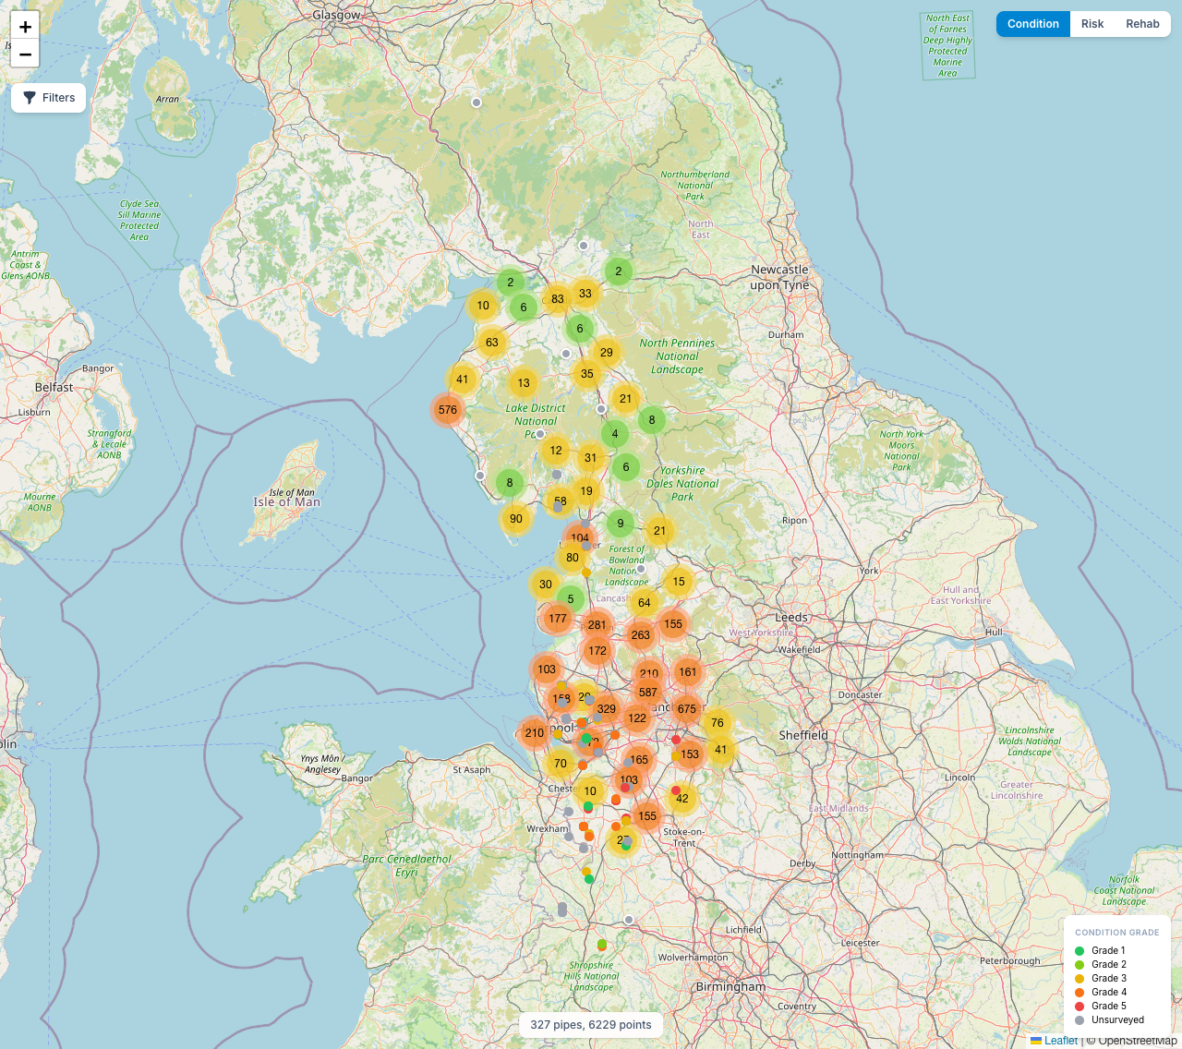Select the 153 cluster marker
Image resolution: width=1182 pixels, height=1049 pixels.
coord(690,754)
